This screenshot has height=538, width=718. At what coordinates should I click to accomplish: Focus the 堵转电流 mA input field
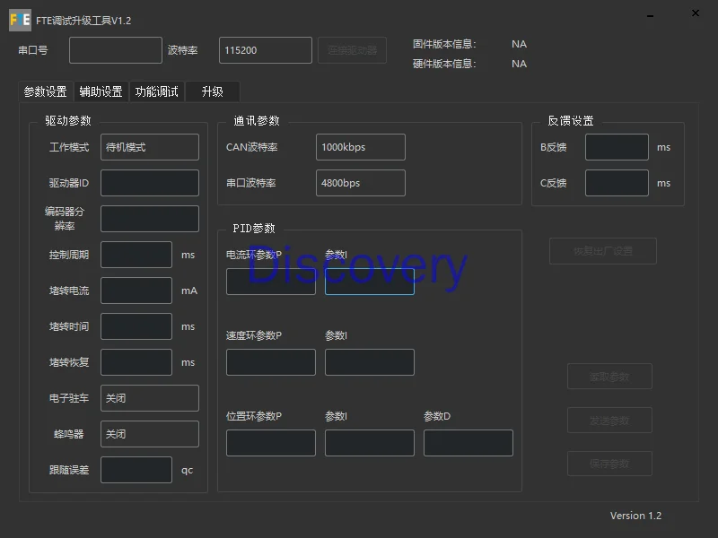coord(136,291)
